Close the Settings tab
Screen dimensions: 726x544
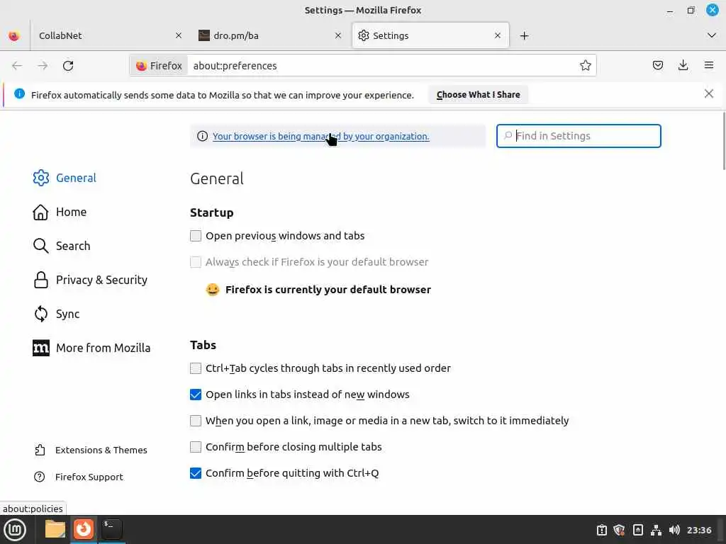coord(498,35)
